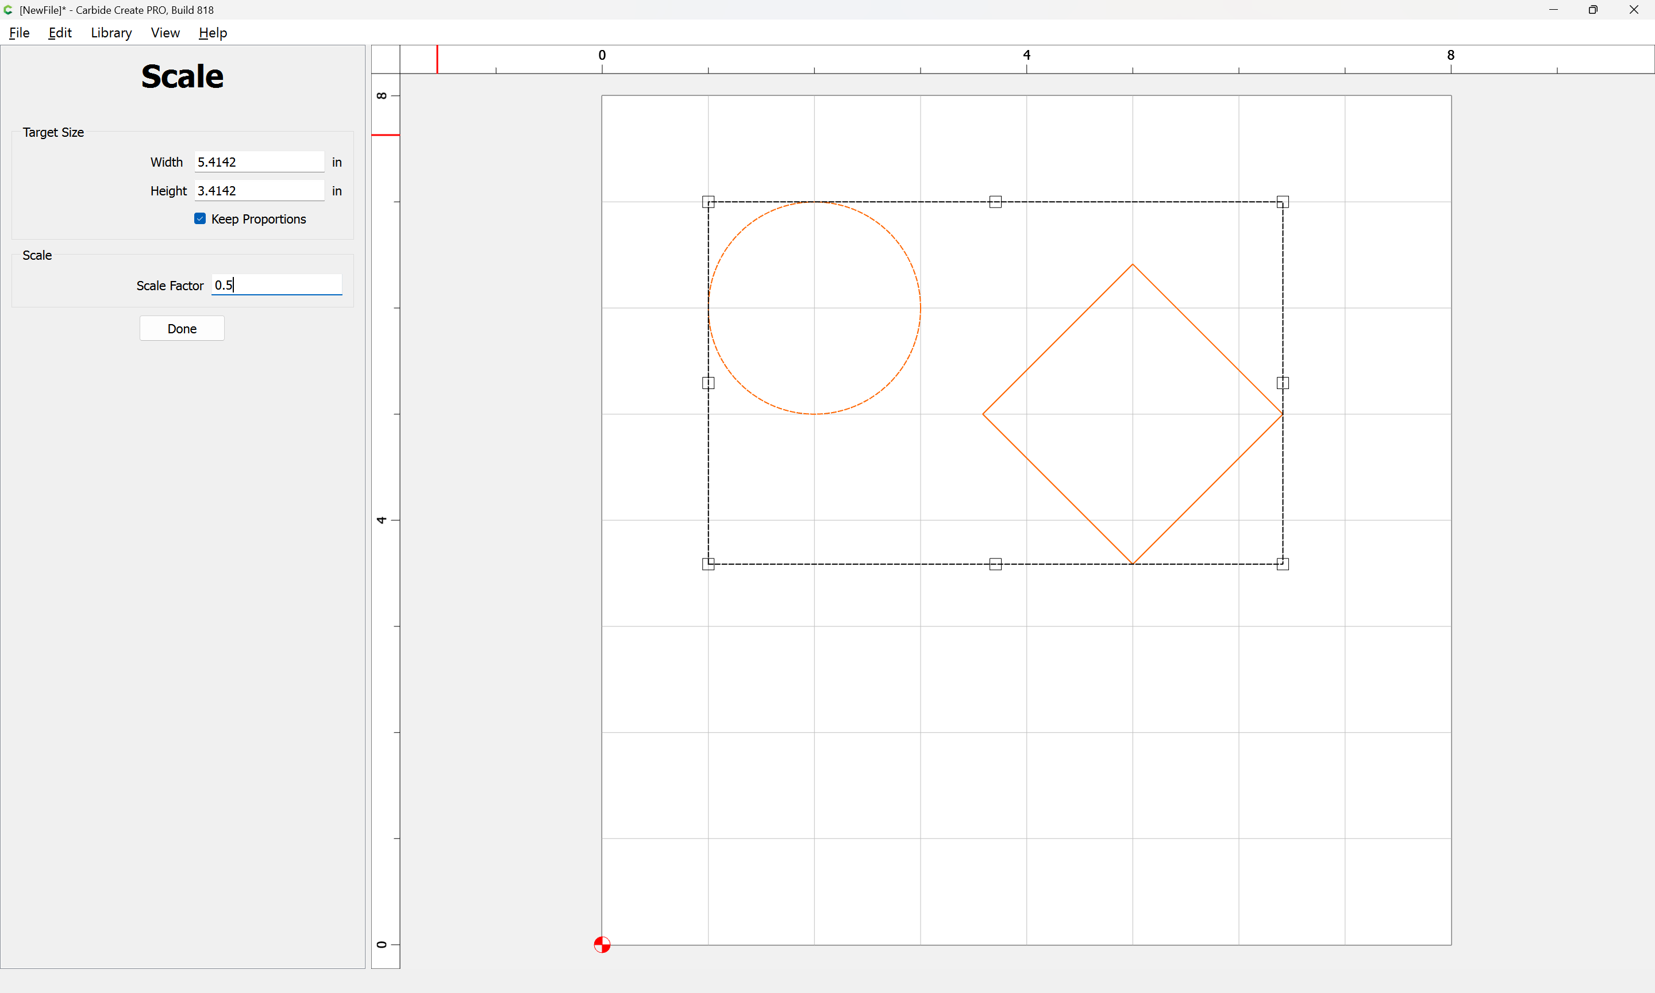Click the right-middle selection handle
Image resolution: width=1655 pixels, height=993 pixels.
1283,383
